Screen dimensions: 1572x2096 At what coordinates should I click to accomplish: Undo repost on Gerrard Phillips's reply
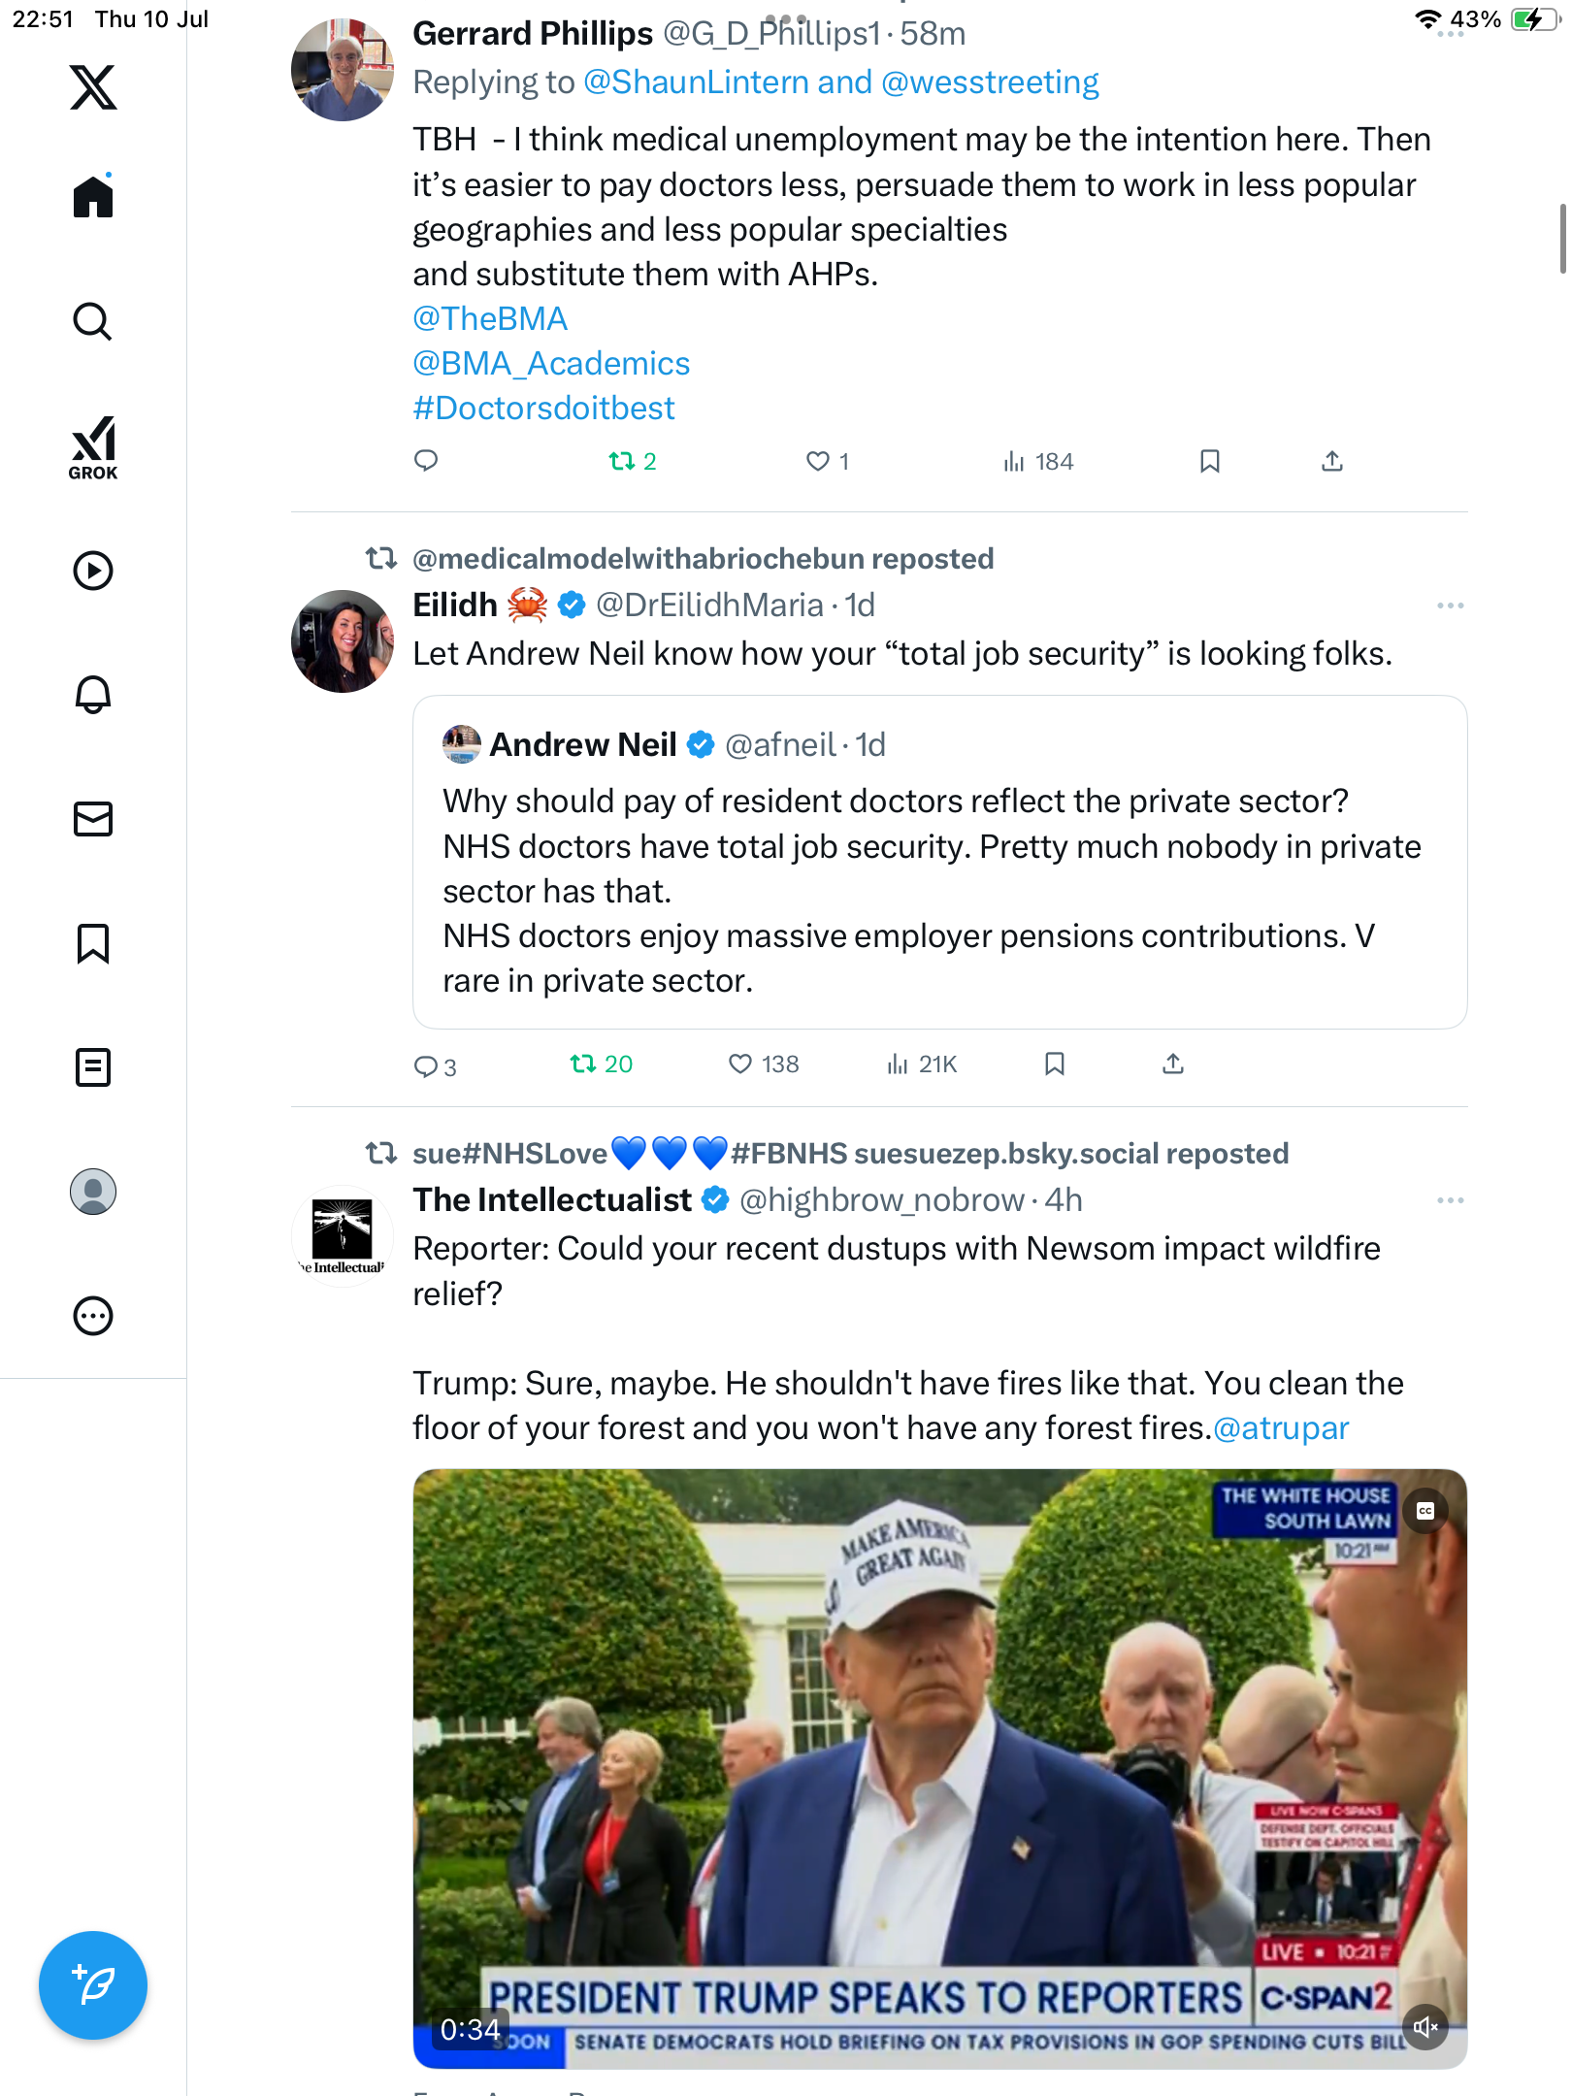[x=633, y=461]
